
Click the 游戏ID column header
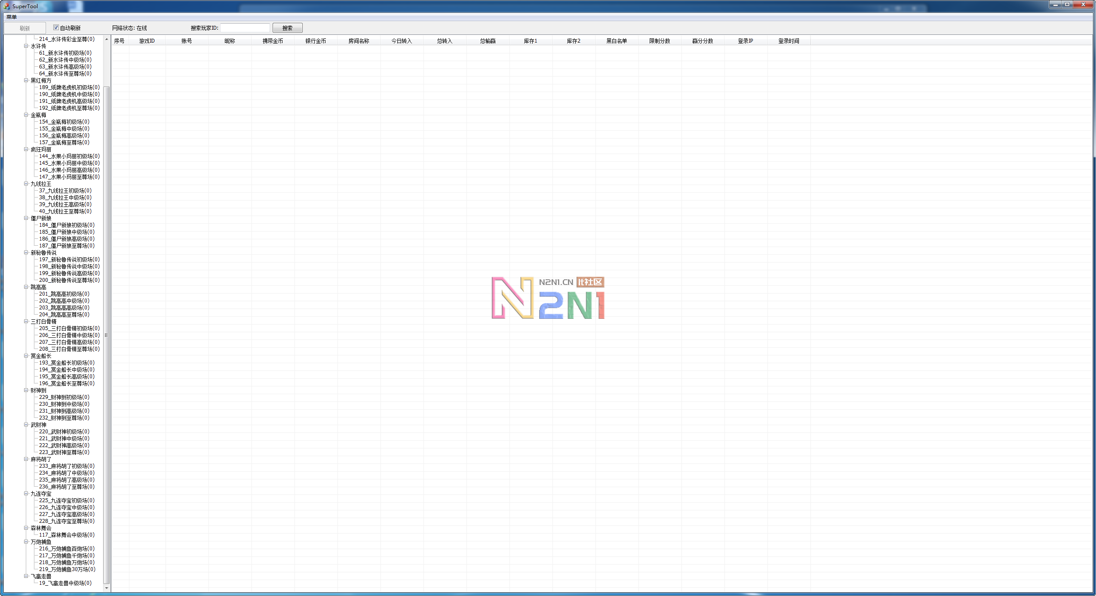pyautogui.click(x=147, y=41)
